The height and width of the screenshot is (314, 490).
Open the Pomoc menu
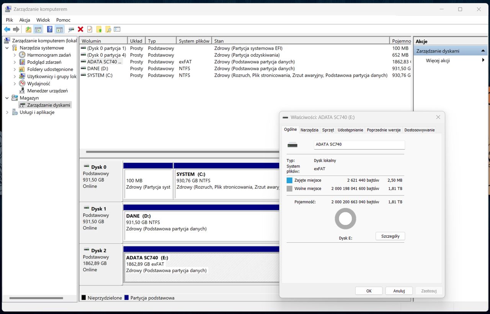click(x=63, y=20)
